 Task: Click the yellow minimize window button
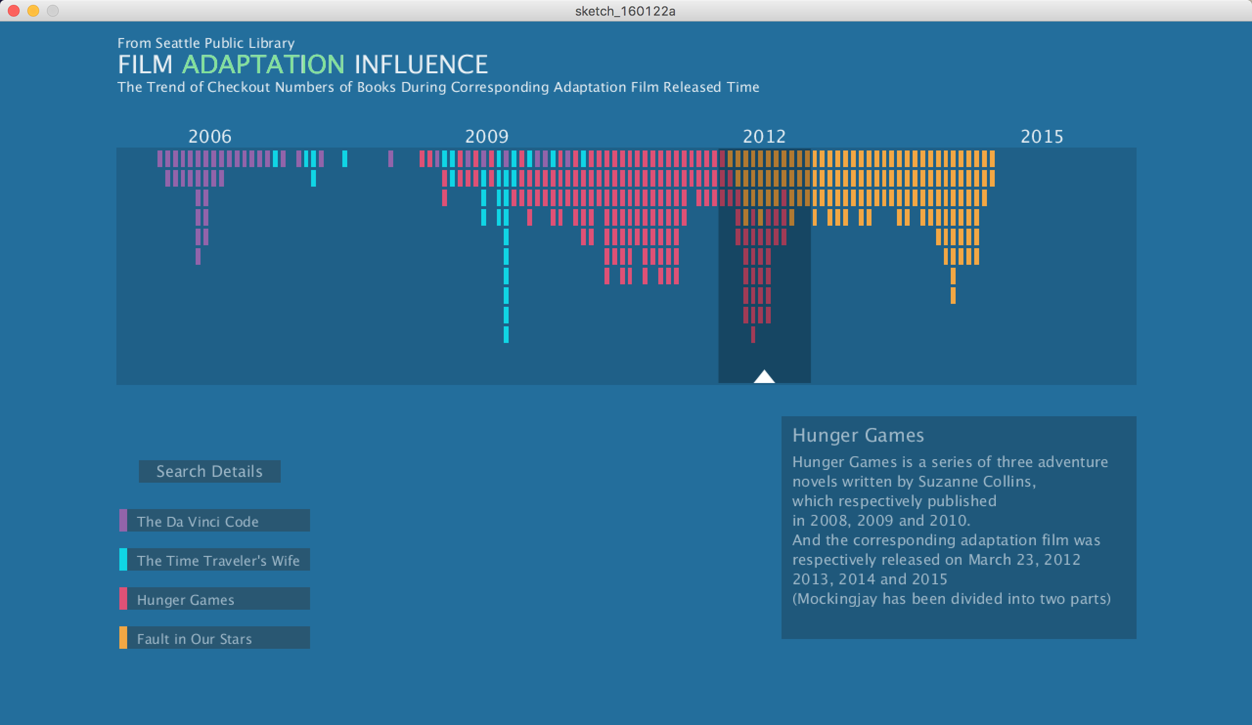point(33,10)
